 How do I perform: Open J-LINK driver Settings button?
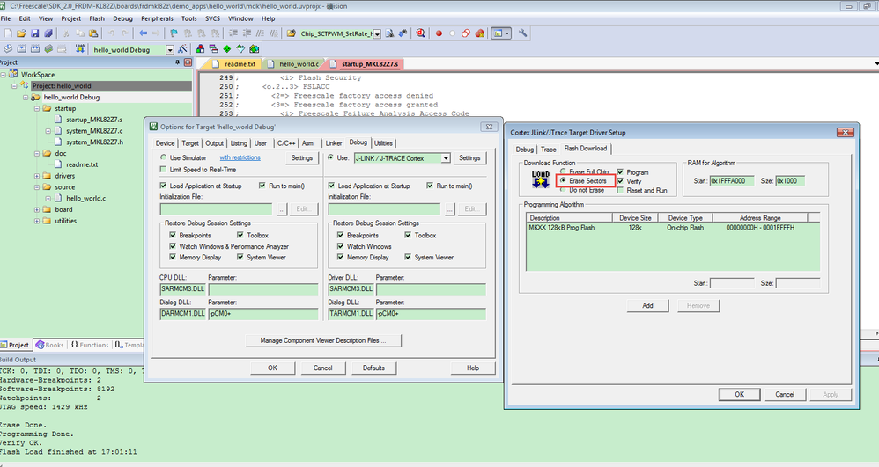click(469, 158)
